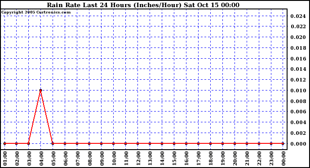Click the x-axis label 09:00
310x168 pixels.
click(102, 159)
